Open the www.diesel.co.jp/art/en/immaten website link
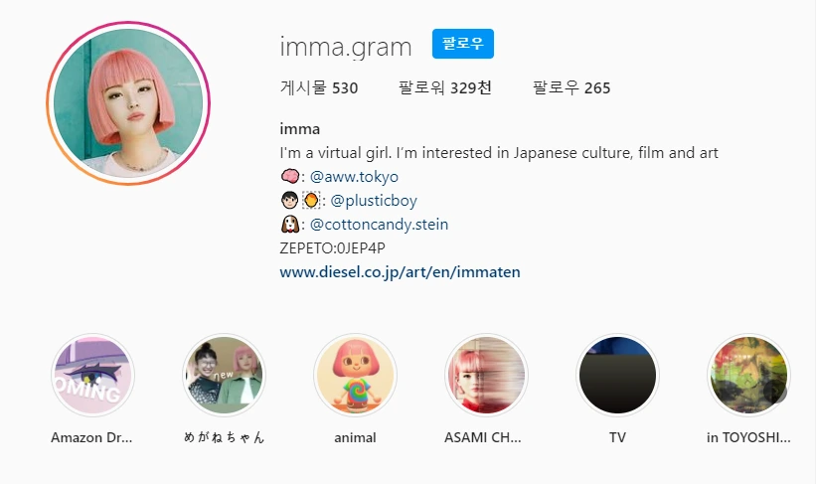 pyautogui.click(x=400, y=272)
